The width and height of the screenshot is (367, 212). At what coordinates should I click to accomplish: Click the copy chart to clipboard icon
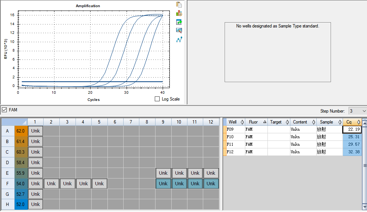tap(179, 5)
